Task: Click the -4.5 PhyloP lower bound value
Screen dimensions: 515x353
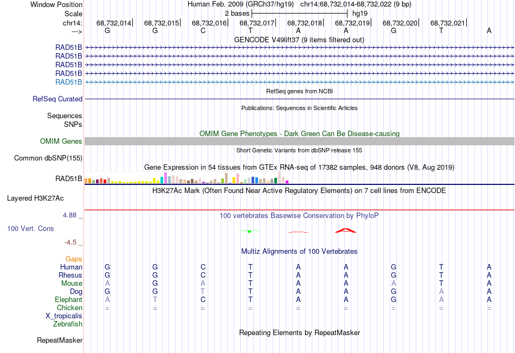Action: (x=70, y=242)
